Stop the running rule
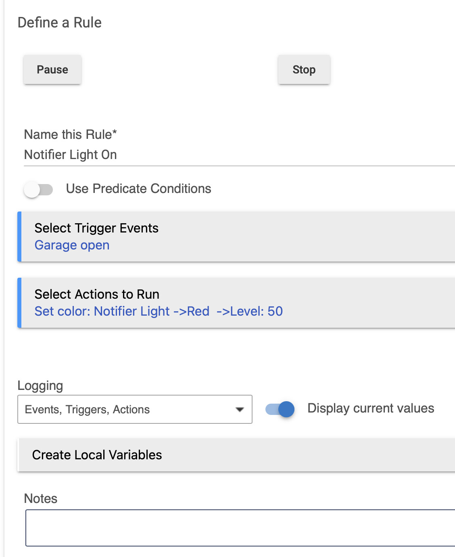455x557 pixels. point(304,69)
